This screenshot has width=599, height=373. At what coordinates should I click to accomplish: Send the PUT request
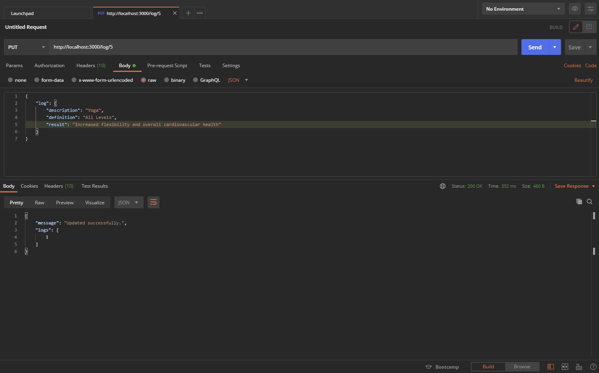click(x=535, y=47)
